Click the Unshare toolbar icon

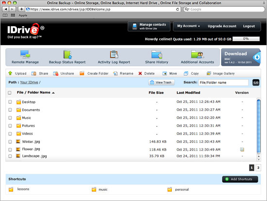coord(55,74)
